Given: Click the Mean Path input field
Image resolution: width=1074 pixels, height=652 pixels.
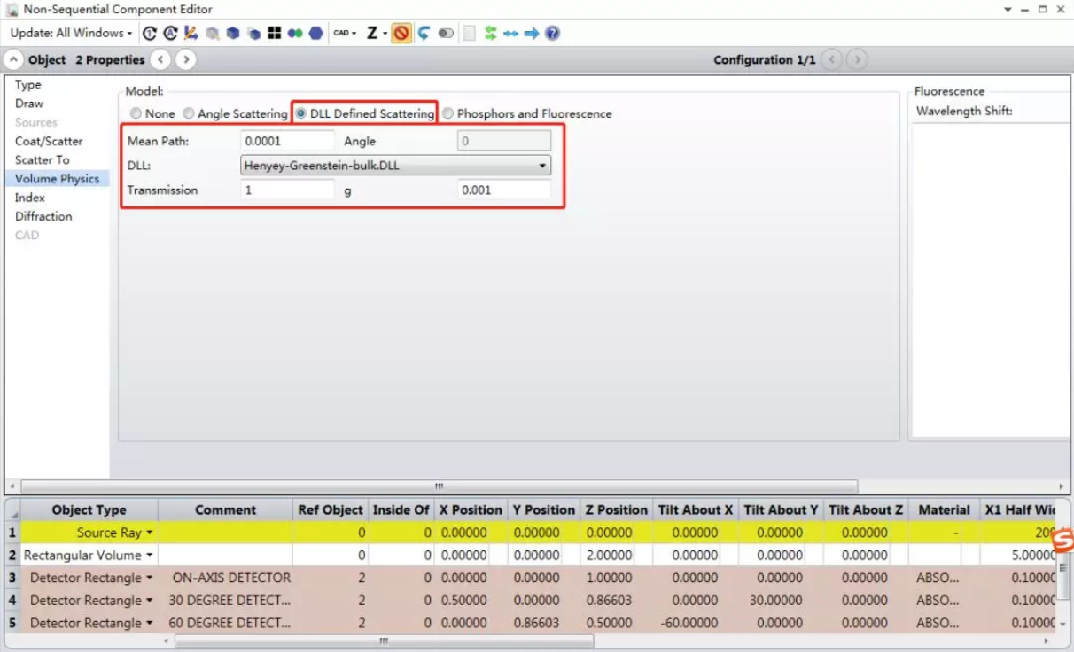Looking at the screenshot, I should (x=287, y=141).
